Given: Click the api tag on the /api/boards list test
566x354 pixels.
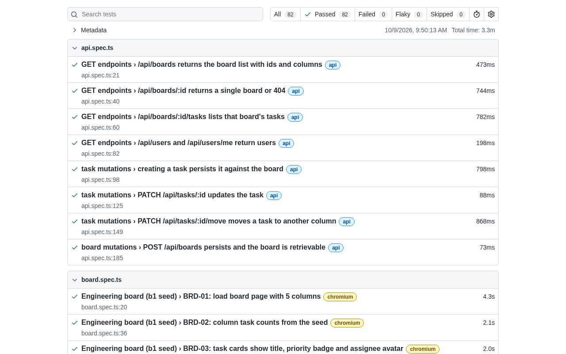Looking at the screenshot, I should tap(333, 65).
